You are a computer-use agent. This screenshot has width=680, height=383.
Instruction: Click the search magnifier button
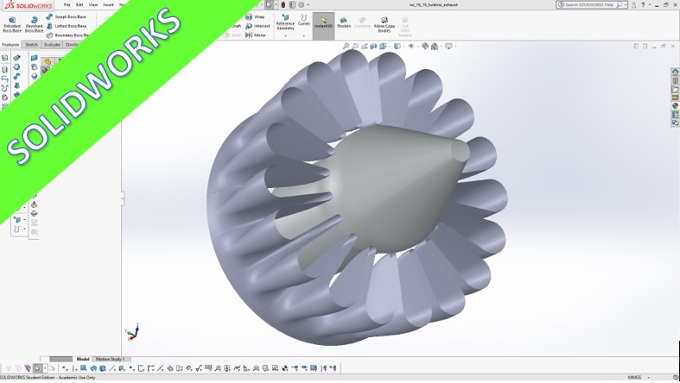620,5
